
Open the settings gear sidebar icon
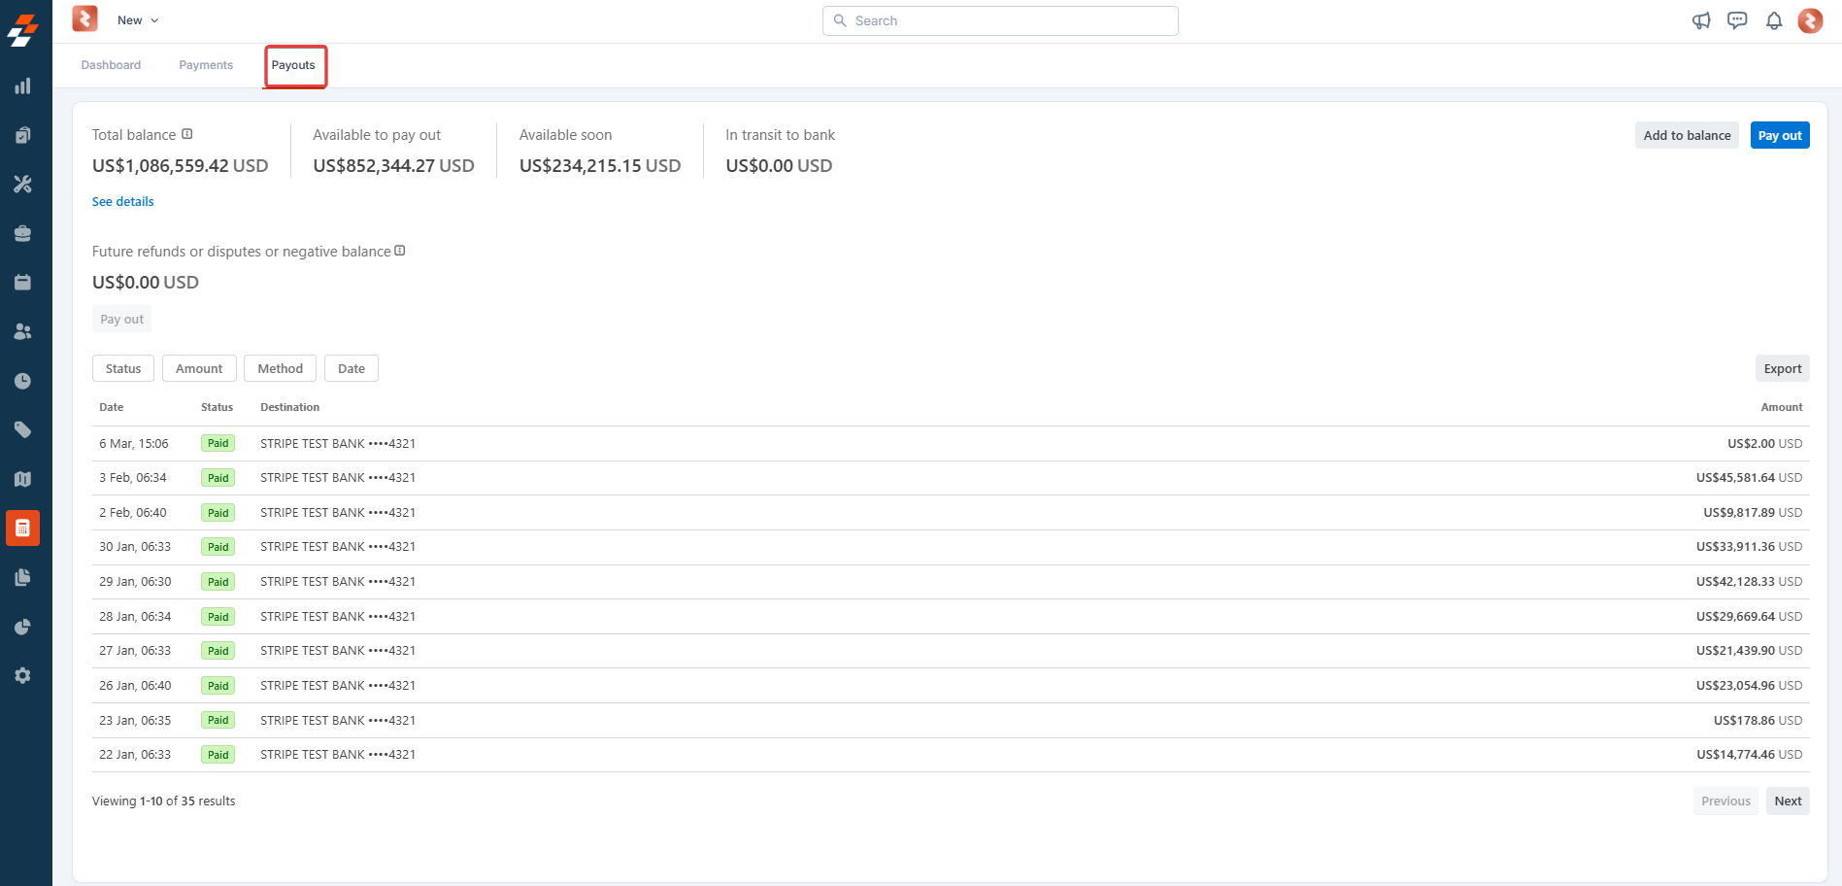pos(22,675)
